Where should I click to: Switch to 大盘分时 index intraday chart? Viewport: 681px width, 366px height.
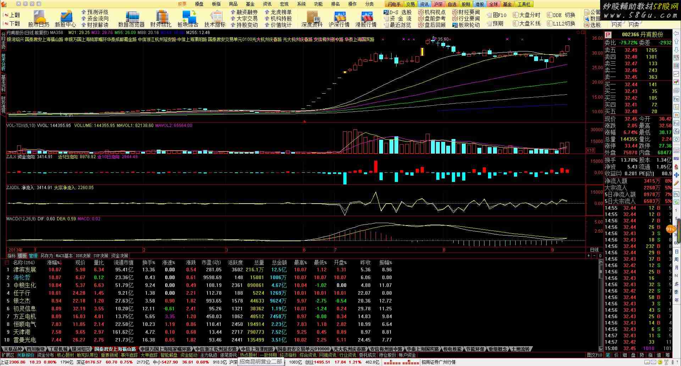tap(526, 15)
